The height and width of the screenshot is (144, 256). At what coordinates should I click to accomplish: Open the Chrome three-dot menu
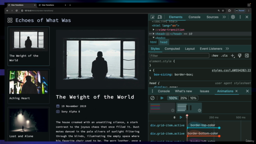pyautogui.click(x=249, y=11)
